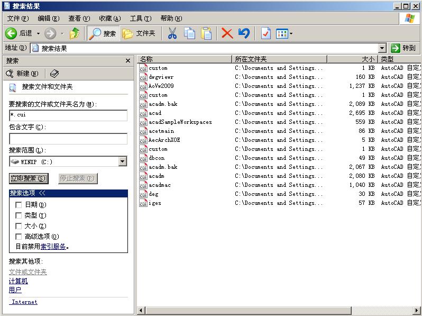Select the acadmac file icon
The image size is (422, 316).
[x=143, y=185]
